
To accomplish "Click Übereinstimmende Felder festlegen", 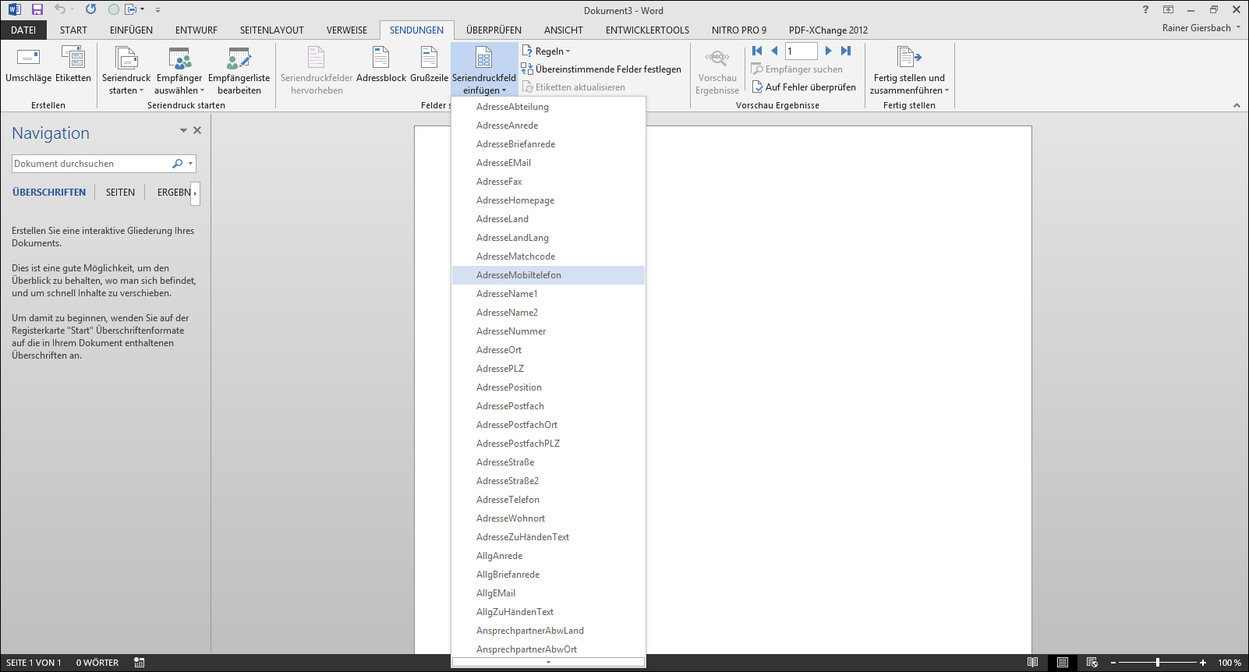I will 601,69.
